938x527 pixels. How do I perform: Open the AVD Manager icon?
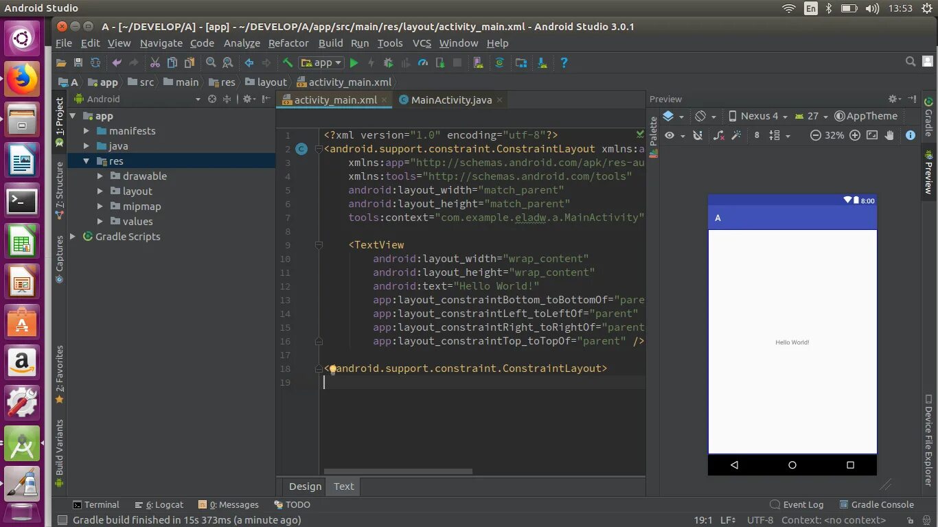pyautogui.click(x=479, y=62)
